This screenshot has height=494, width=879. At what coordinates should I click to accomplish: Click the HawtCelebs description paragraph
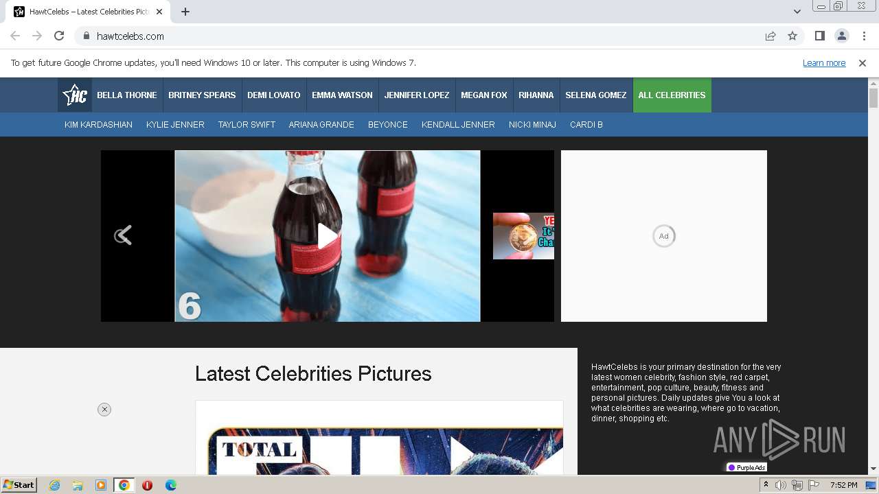click(x=686, y=392)
